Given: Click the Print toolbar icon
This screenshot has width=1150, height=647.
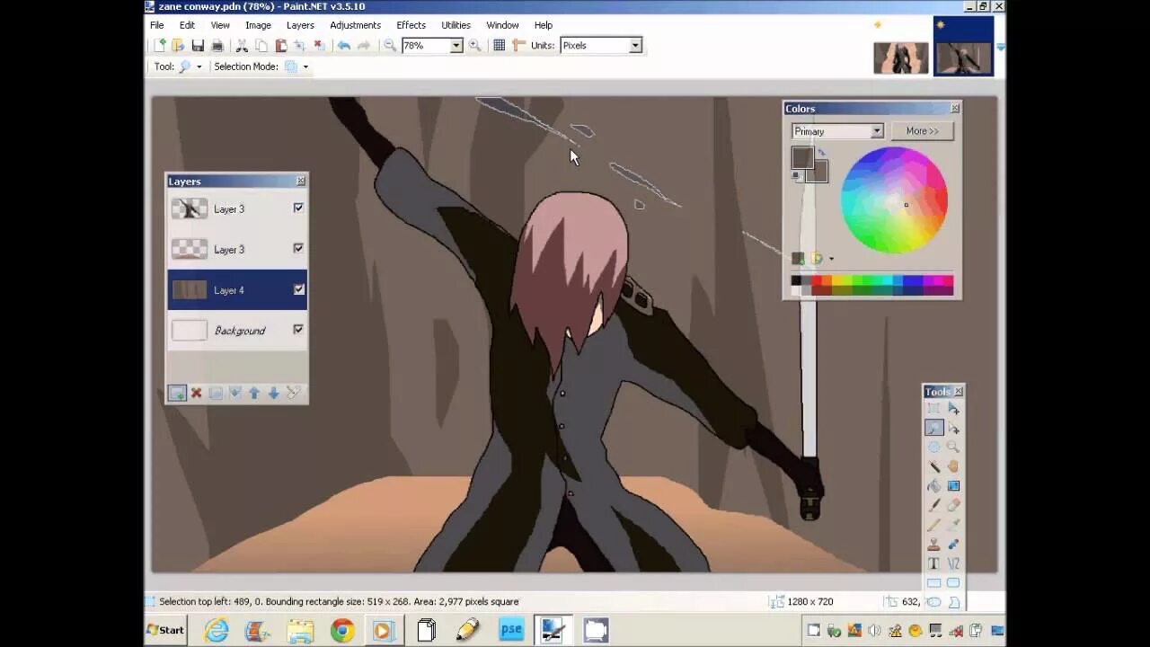Looking at the screenshot, I should pos(217,46).
